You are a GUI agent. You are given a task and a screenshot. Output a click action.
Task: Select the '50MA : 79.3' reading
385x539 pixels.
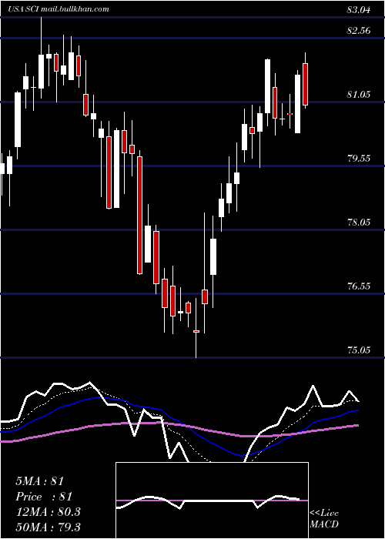[48, 527]
